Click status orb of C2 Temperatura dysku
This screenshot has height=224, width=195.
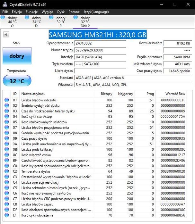(x=7, y=171)
